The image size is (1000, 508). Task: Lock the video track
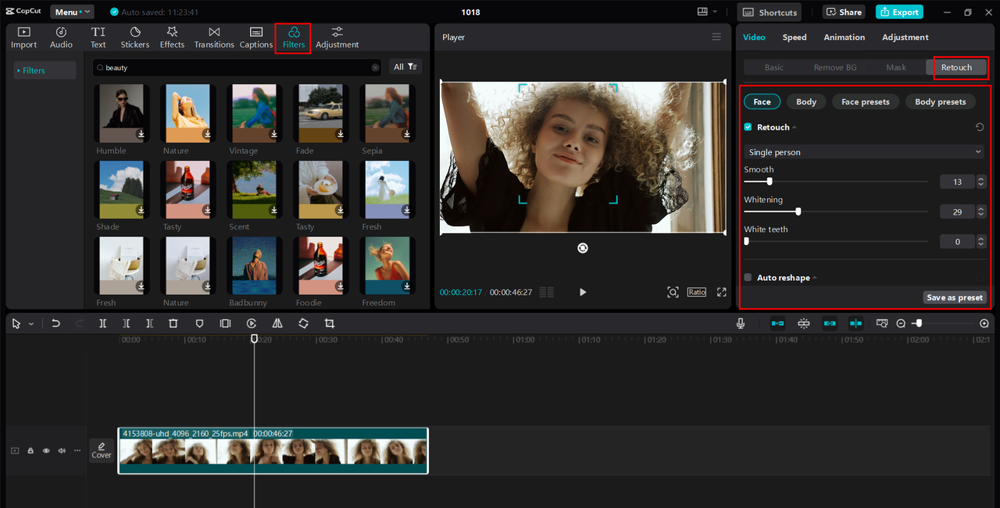coord(30,450)
